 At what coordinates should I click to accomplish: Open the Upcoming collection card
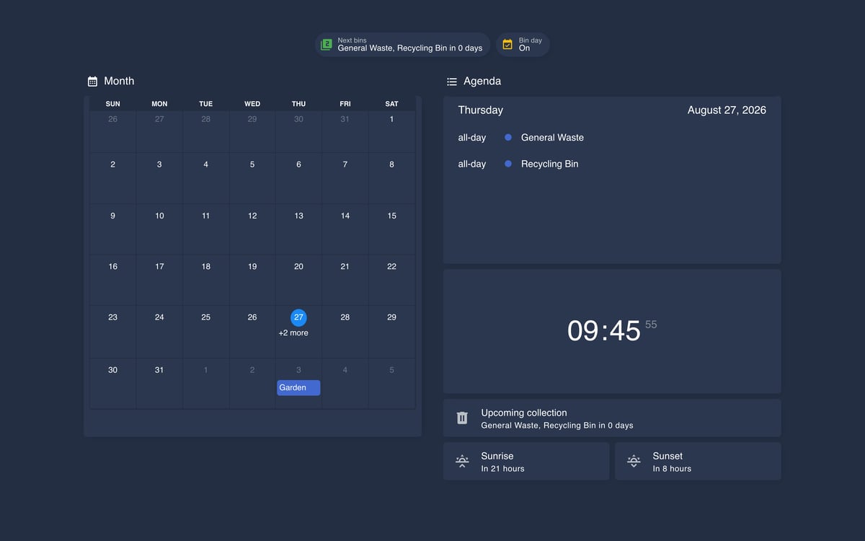pos(612,418)
